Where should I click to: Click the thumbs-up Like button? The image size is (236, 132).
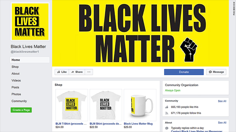62,72
